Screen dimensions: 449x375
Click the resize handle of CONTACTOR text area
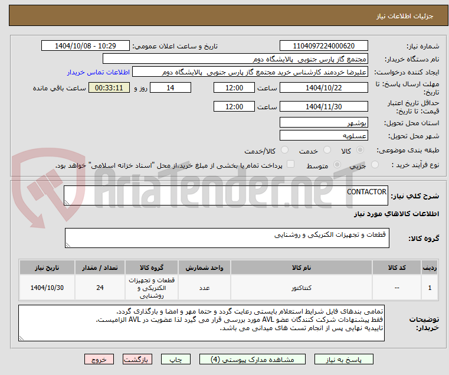tap(67, 203)
